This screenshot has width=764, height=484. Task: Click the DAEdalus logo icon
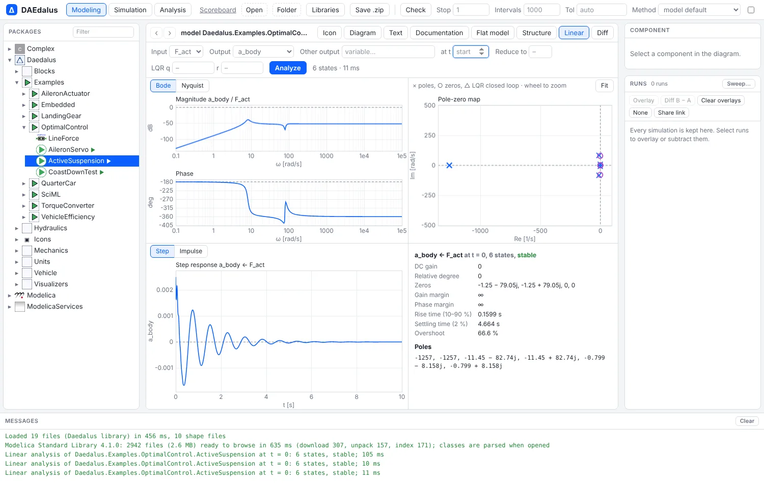coord(11,10)
